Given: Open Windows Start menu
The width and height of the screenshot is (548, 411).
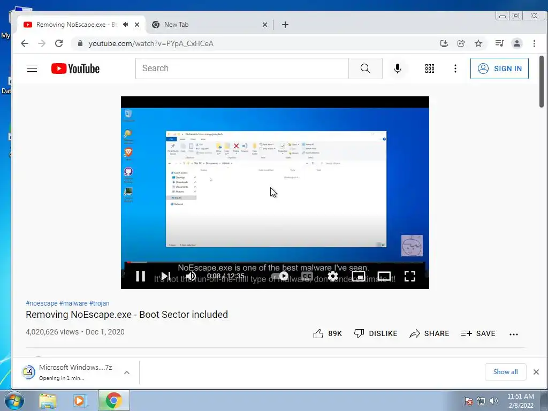Looking at the screenshot, I should click(14, 400).
